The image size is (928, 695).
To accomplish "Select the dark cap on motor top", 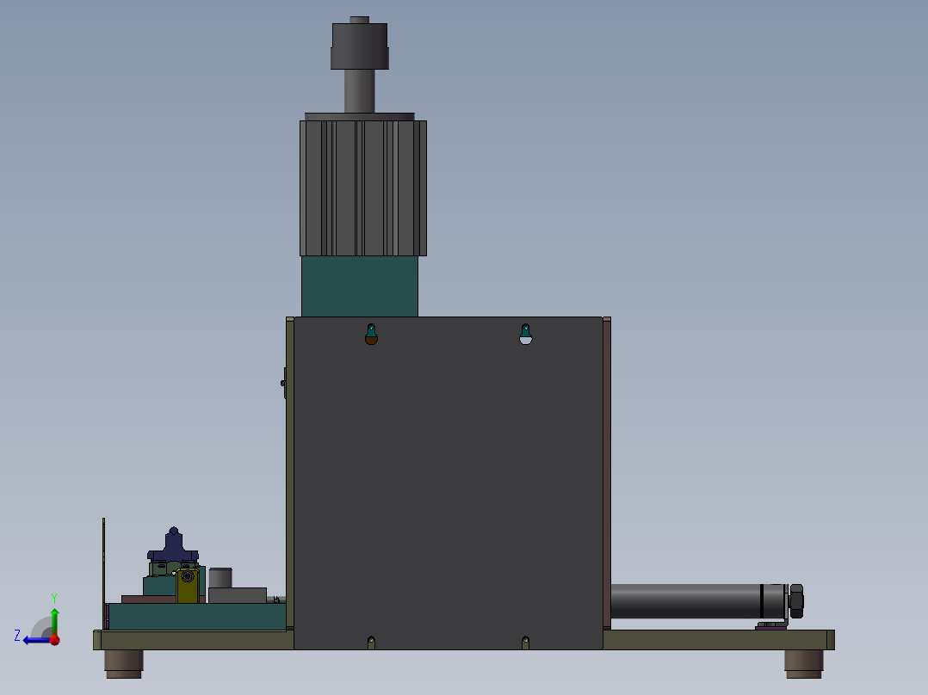I will coord(359,46).
